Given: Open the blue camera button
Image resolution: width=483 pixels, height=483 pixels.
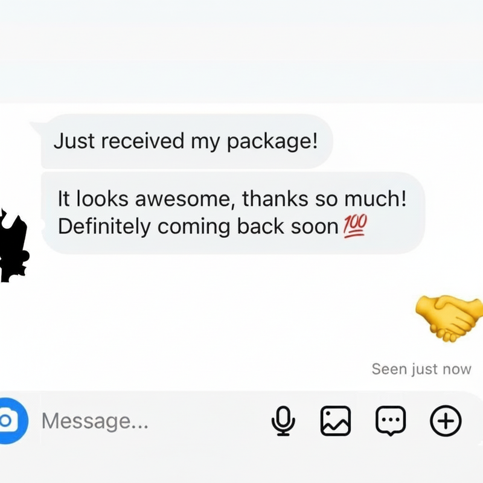Looking at the screenshot, I should [12, 421].
